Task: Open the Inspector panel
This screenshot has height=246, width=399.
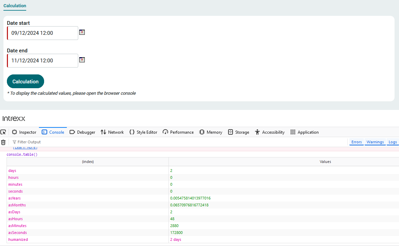Action: 24,132
